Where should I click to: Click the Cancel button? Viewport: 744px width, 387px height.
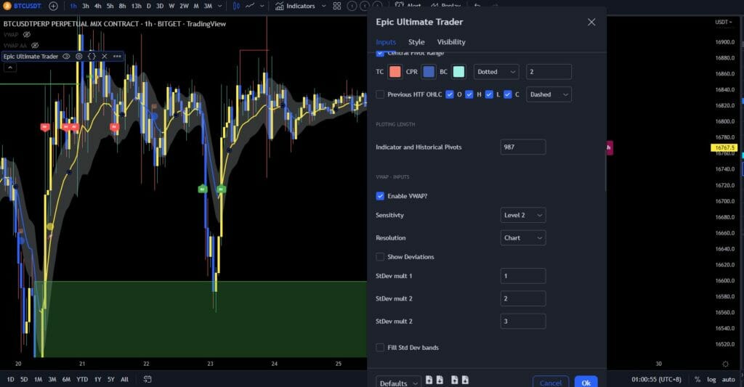pos(551,382)
